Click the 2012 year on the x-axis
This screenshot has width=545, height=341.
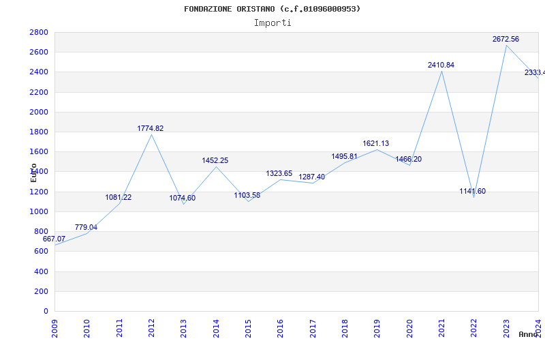(x=151, y=328)
